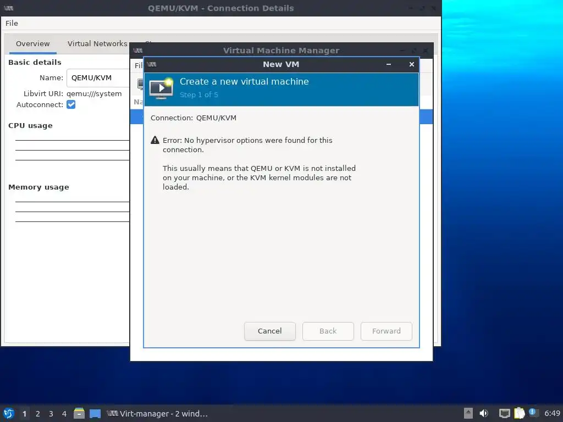
Task: Switch to workspace 2
Action: tap(38, 414)
